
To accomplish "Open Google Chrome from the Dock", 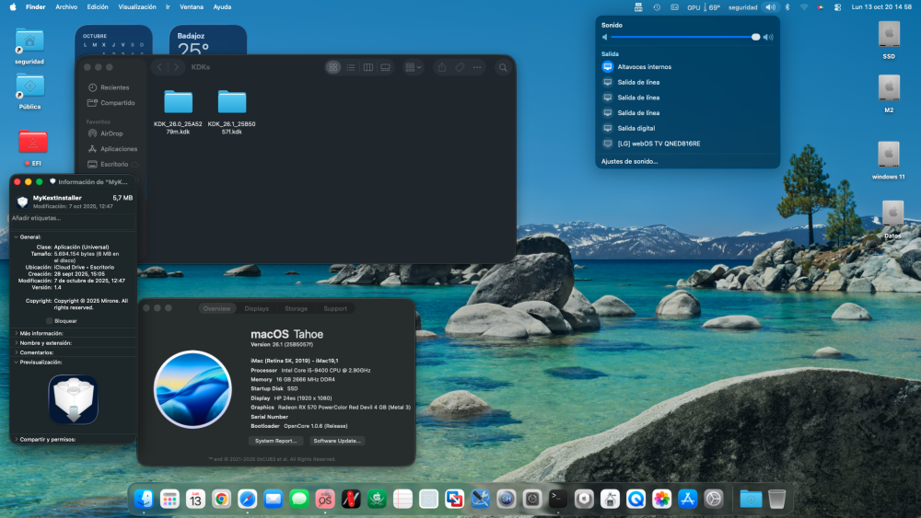I will pos(221,499).
